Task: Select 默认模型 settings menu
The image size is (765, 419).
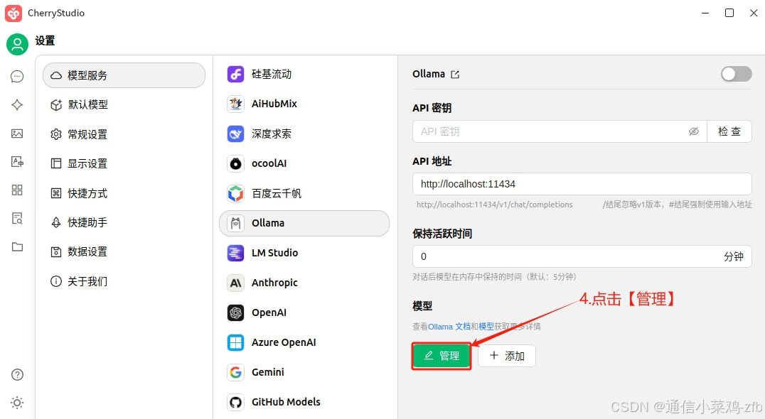Action: click(x=124, y=105)
